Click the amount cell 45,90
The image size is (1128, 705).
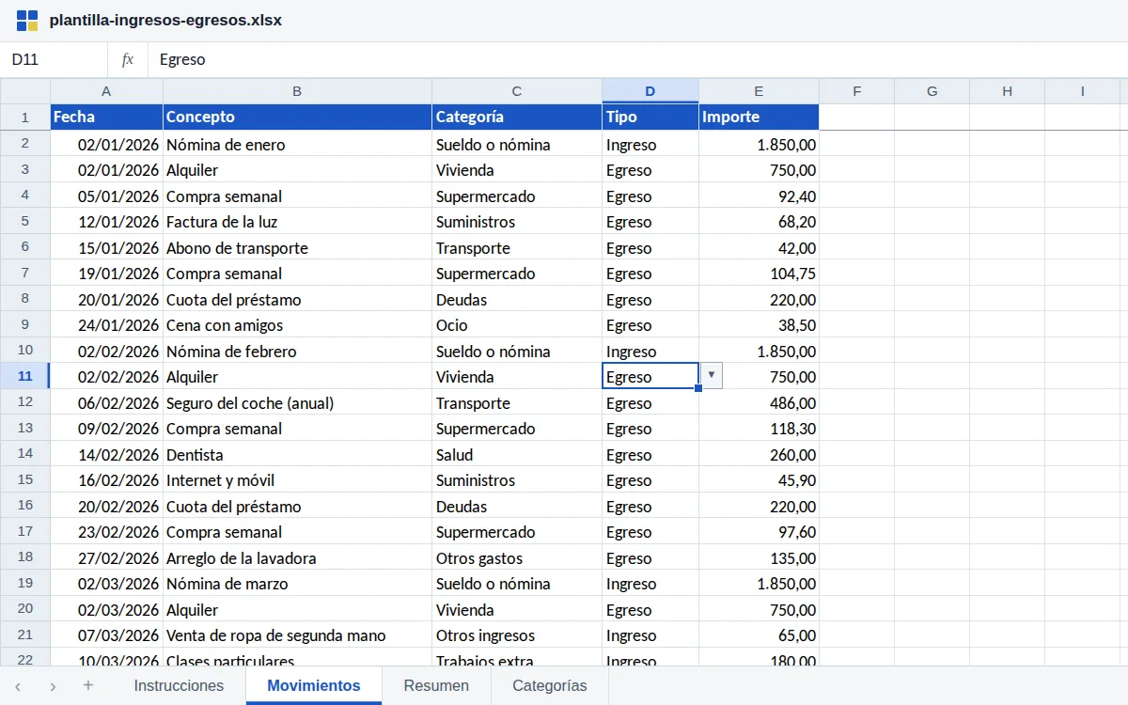coord(759,480)
